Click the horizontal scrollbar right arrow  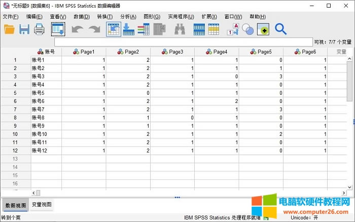click(x=342, y=193)
